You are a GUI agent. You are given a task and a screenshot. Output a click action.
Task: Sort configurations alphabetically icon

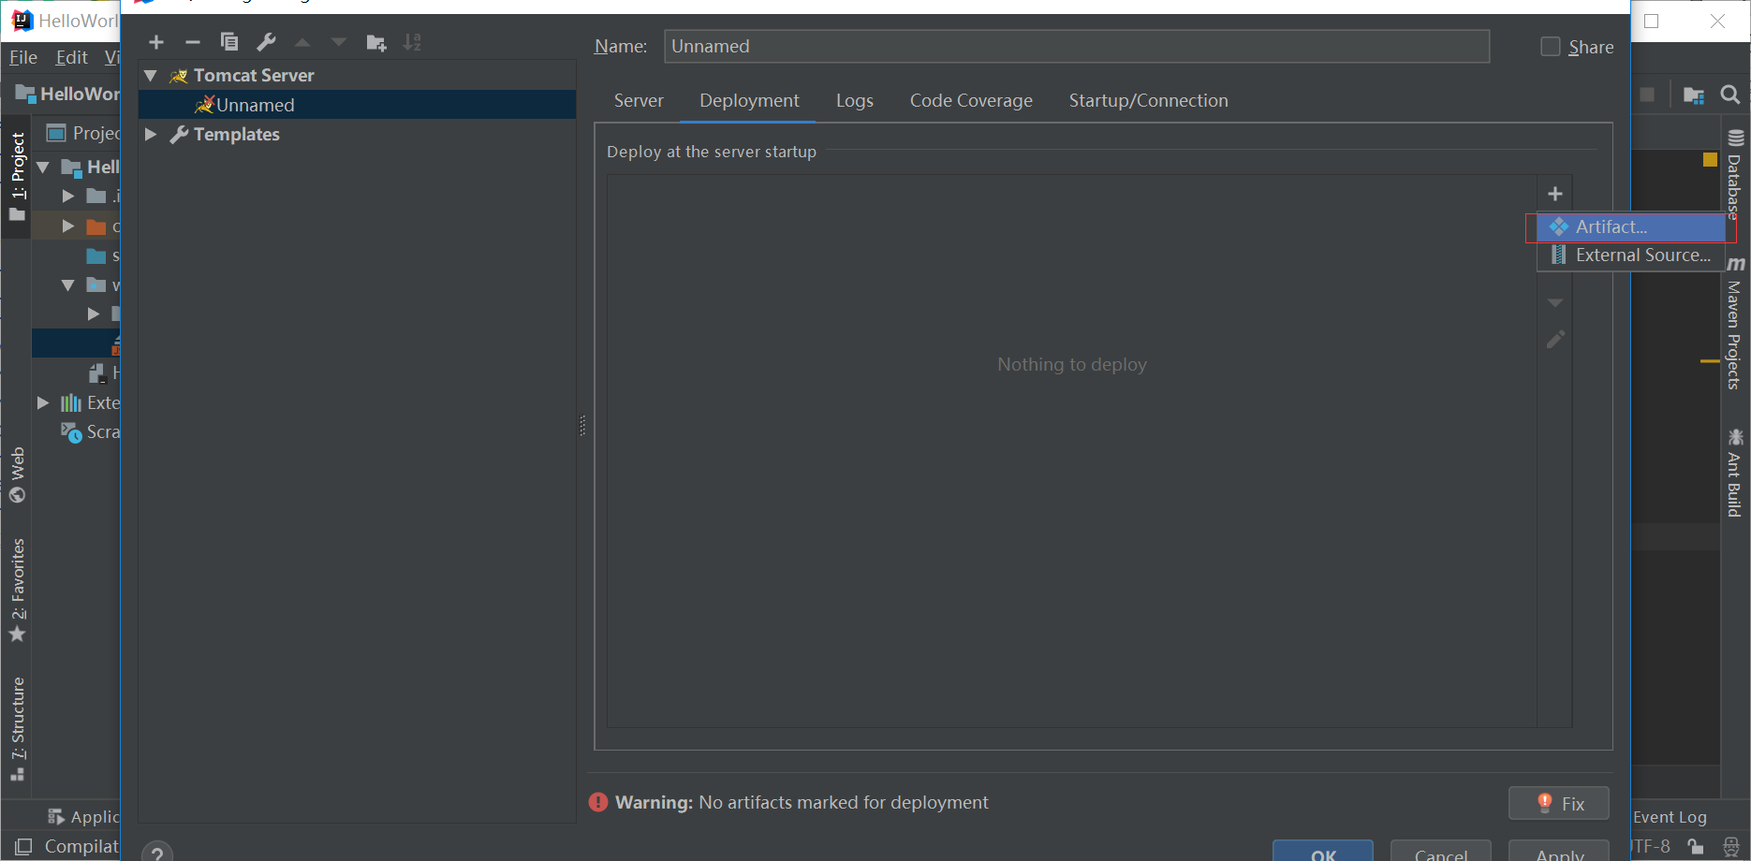coord(412,42)
